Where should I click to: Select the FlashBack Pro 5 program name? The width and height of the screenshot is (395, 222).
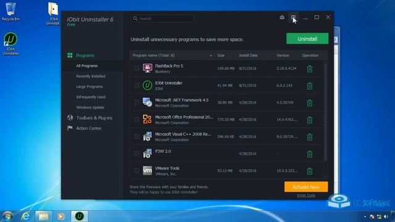pyautogui.click(x=169, y=66)
